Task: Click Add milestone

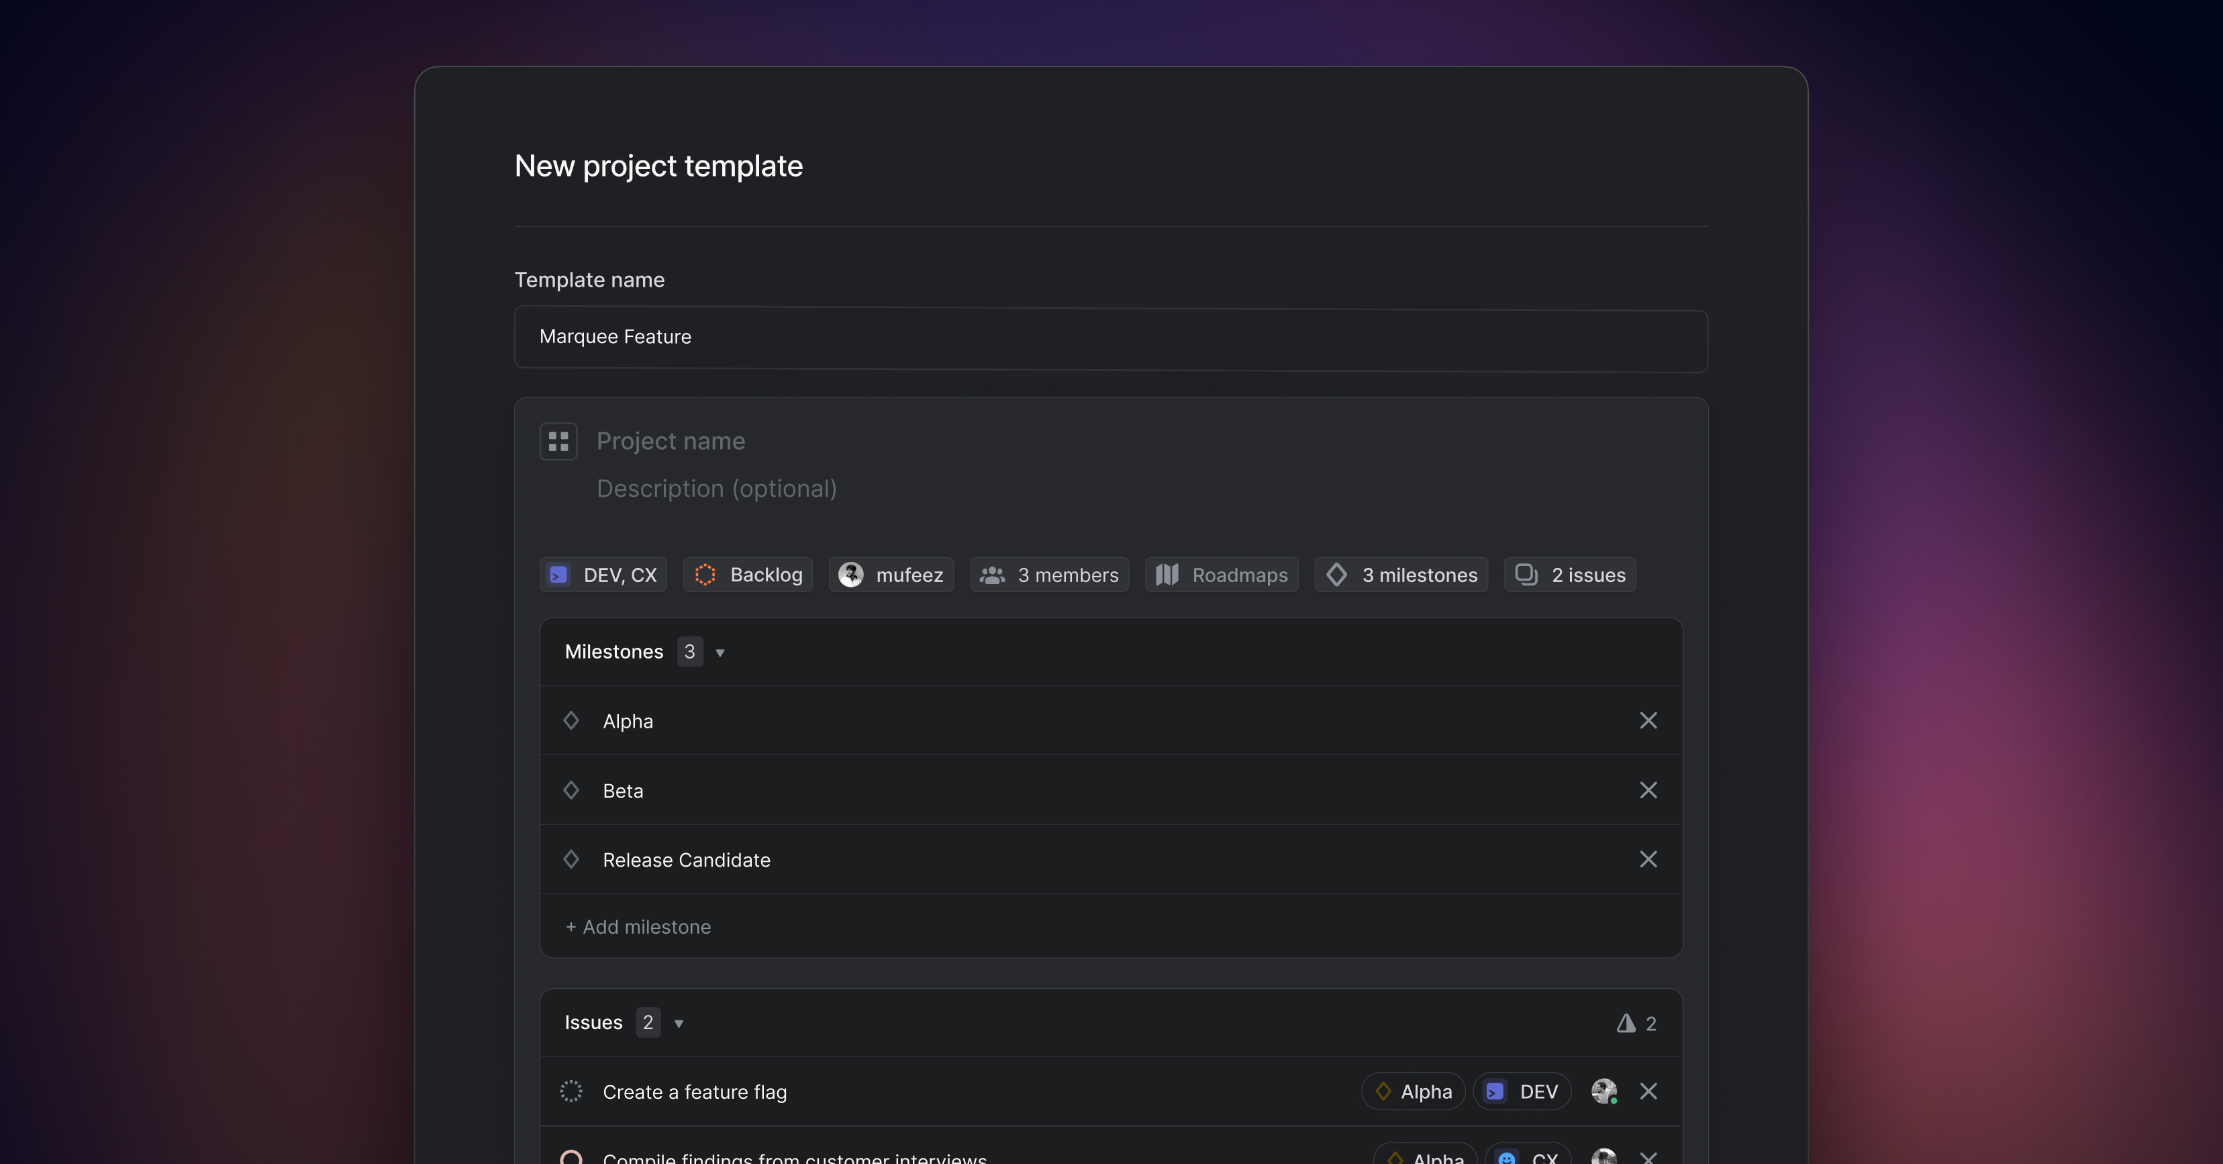Action: (638, 927)
